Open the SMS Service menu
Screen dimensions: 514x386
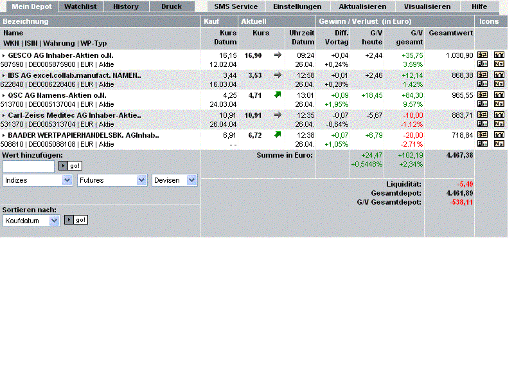[x=236, y=6]
